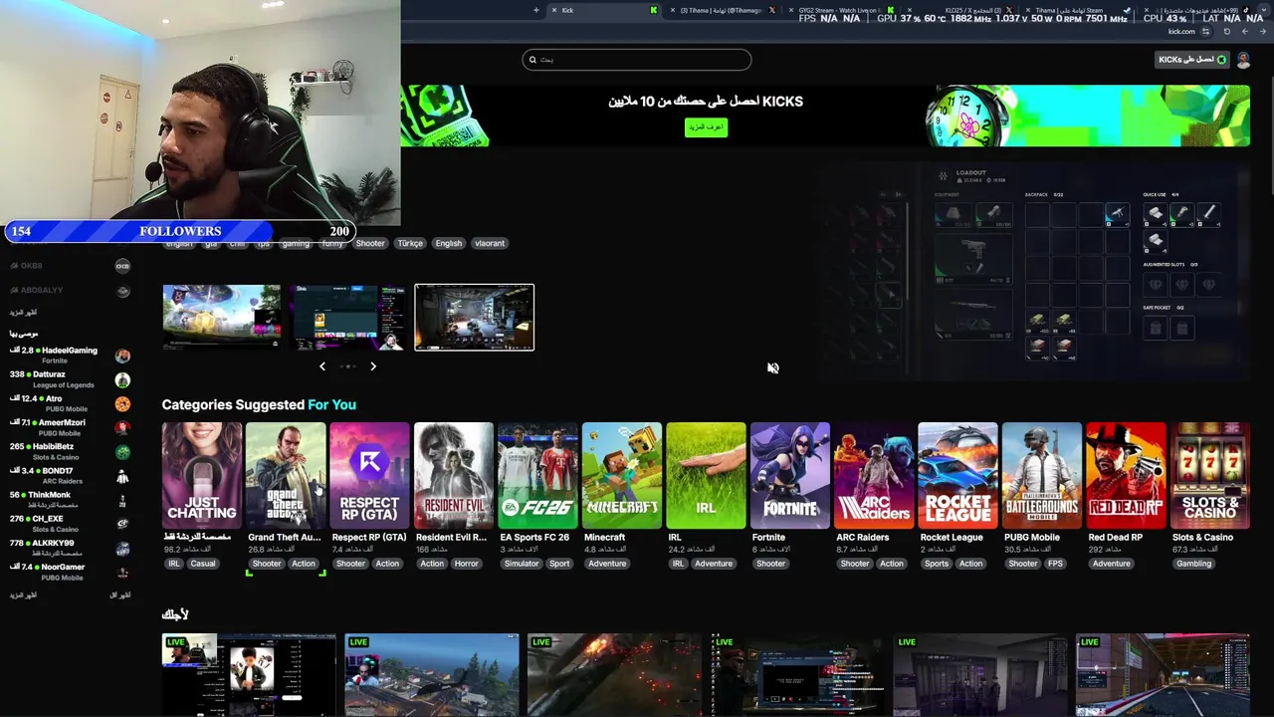
Task: Click the English tag next to vlaorant
Action: [449, 243]
